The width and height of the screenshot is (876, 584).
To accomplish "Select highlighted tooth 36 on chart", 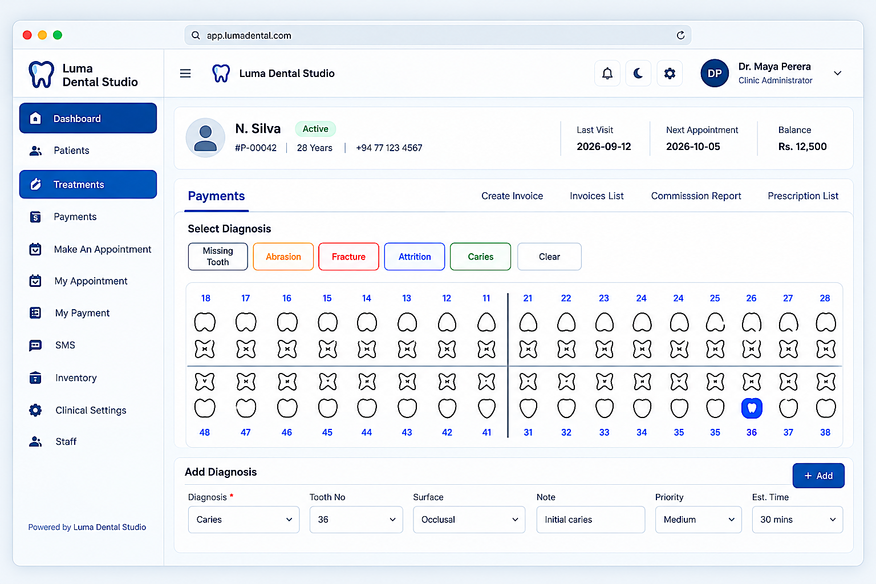I will coord(752,408).
